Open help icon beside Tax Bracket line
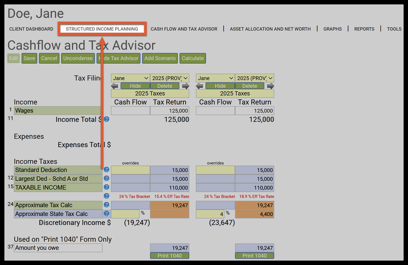The width and height of the screenshot is (408, 265). [107, 196]
